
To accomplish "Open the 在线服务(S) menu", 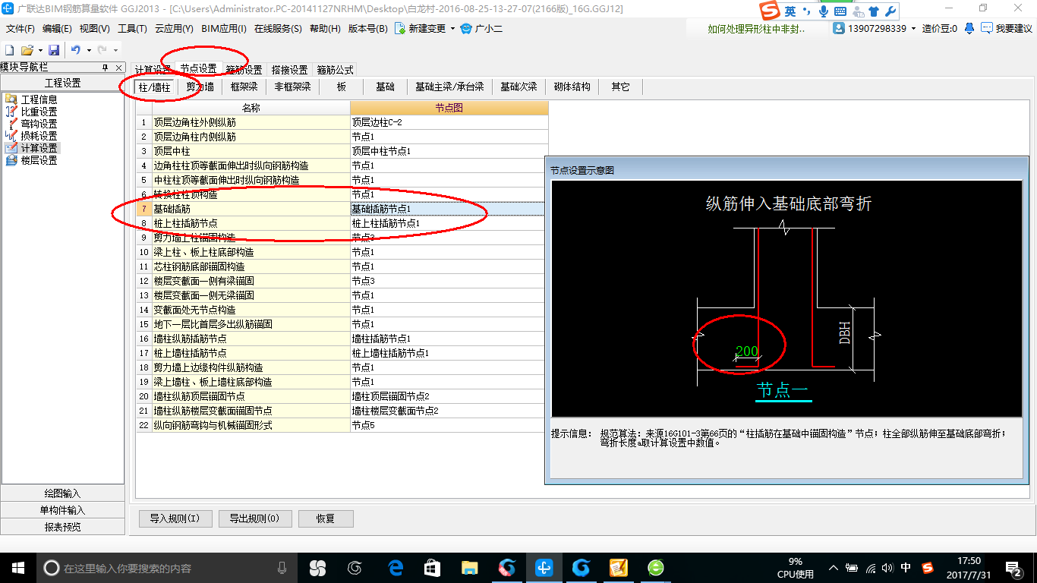I will 277,29.
